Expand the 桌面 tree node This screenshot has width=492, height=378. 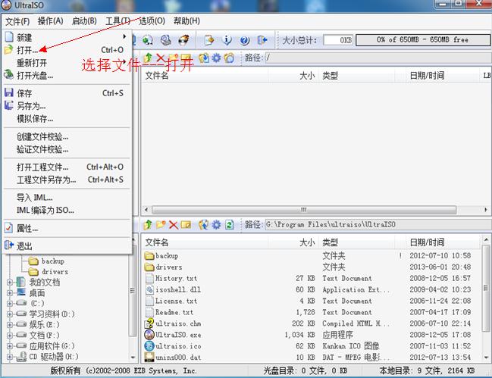(x=10, y=292)
